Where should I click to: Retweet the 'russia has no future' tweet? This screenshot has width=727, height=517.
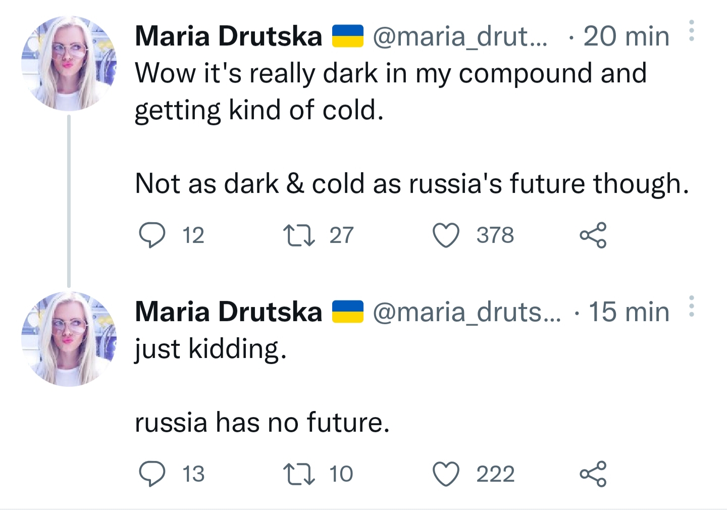click(x=299, y=474)
